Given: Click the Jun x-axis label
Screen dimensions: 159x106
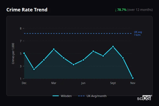Looking at the screenshot, I should tap(83, 83).
